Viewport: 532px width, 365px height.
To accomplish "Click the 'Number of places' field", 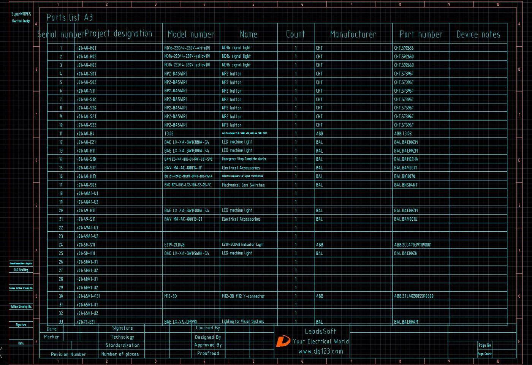I will tap(120, 354).
